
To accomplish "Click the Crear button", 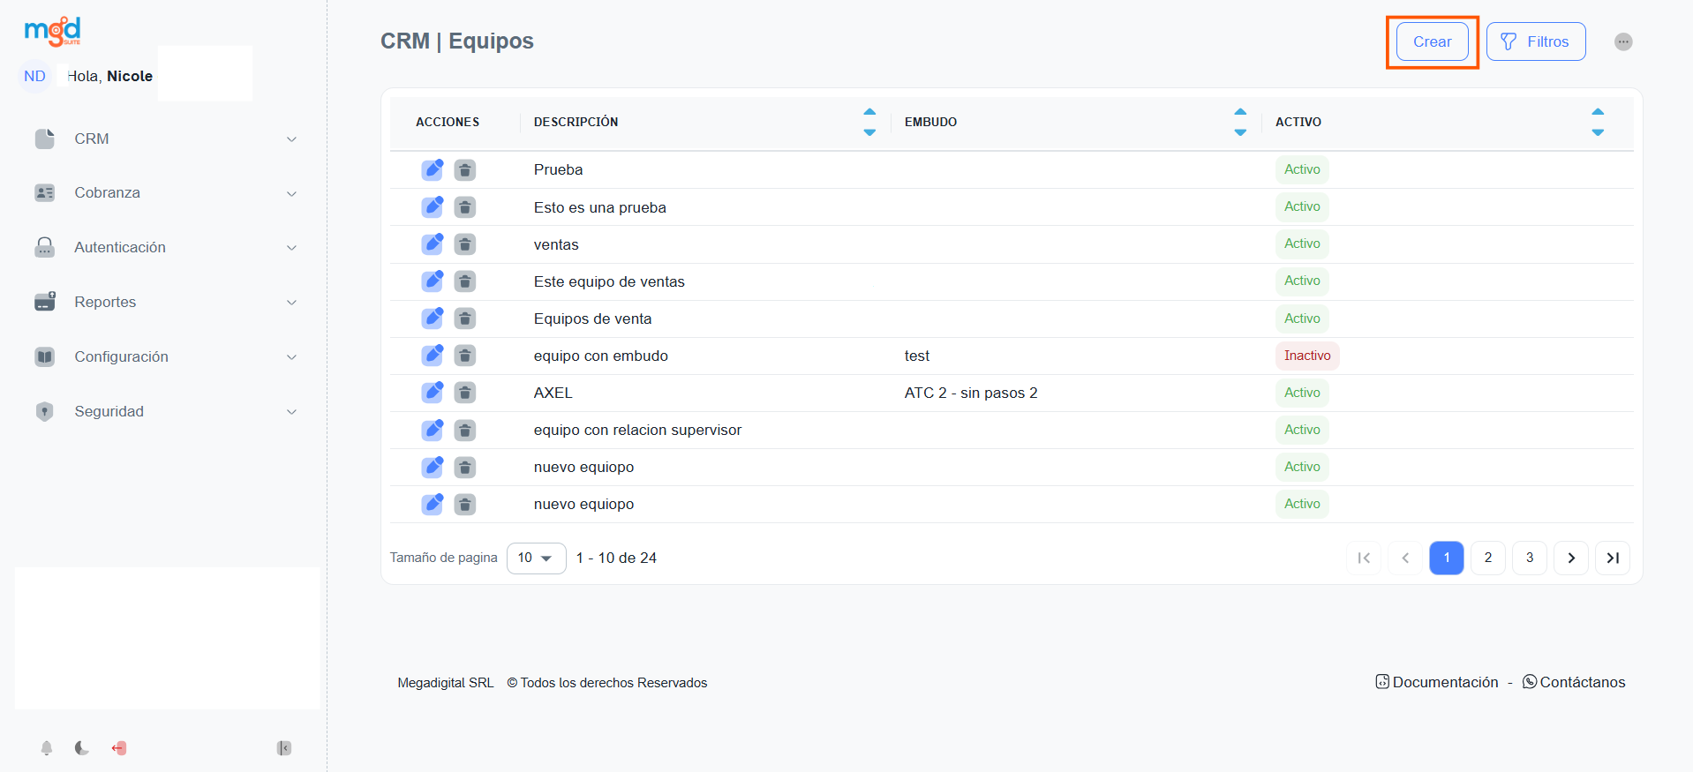I will tap(1432, 41).
